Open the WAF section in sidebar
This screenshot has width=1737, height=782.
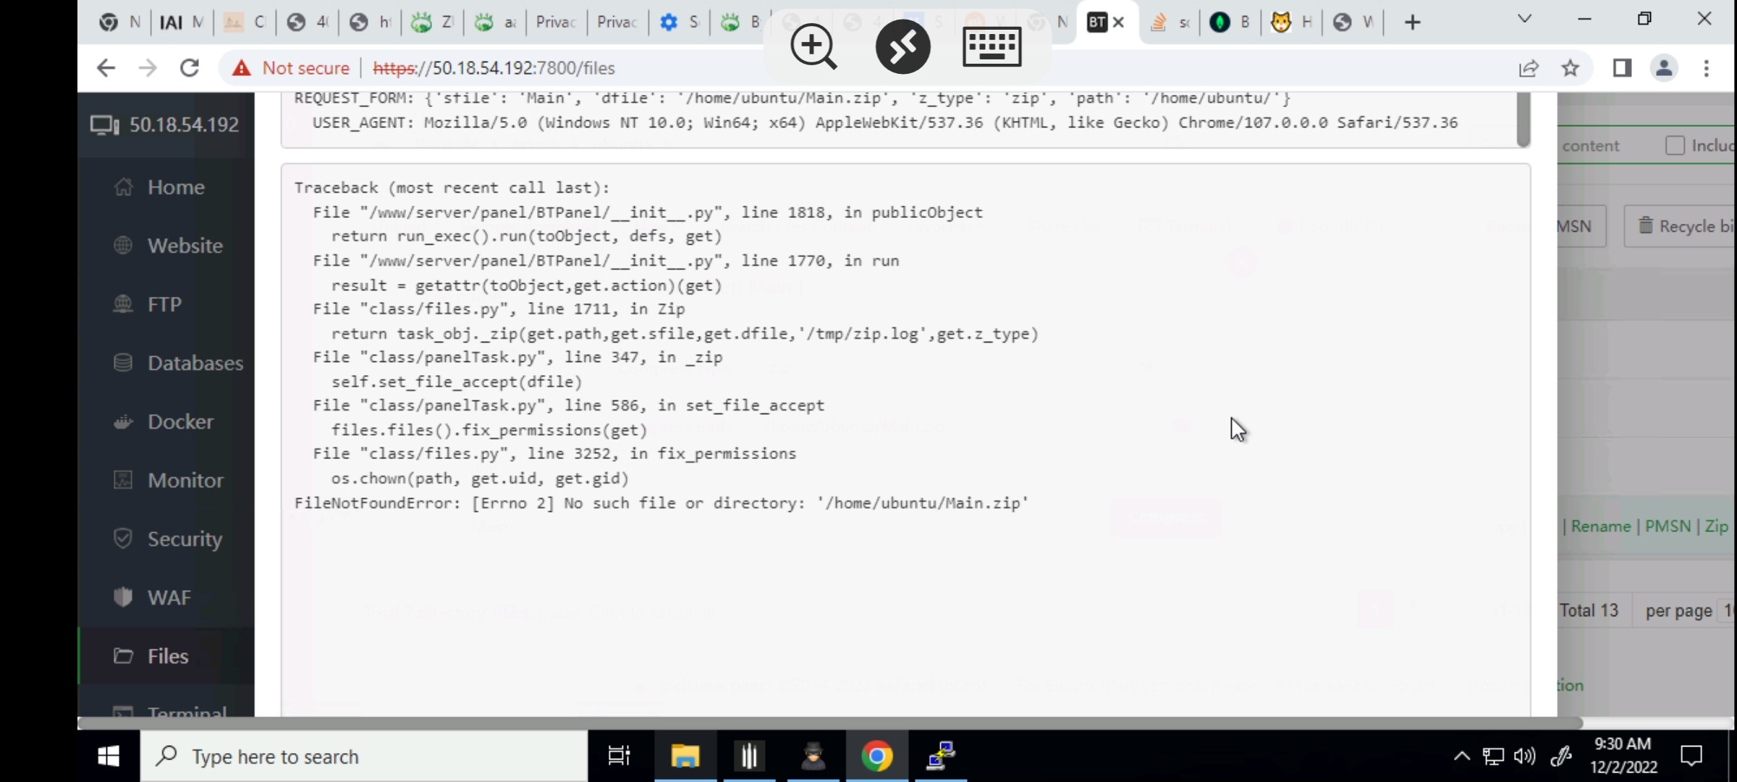click(x=169, y=598)
